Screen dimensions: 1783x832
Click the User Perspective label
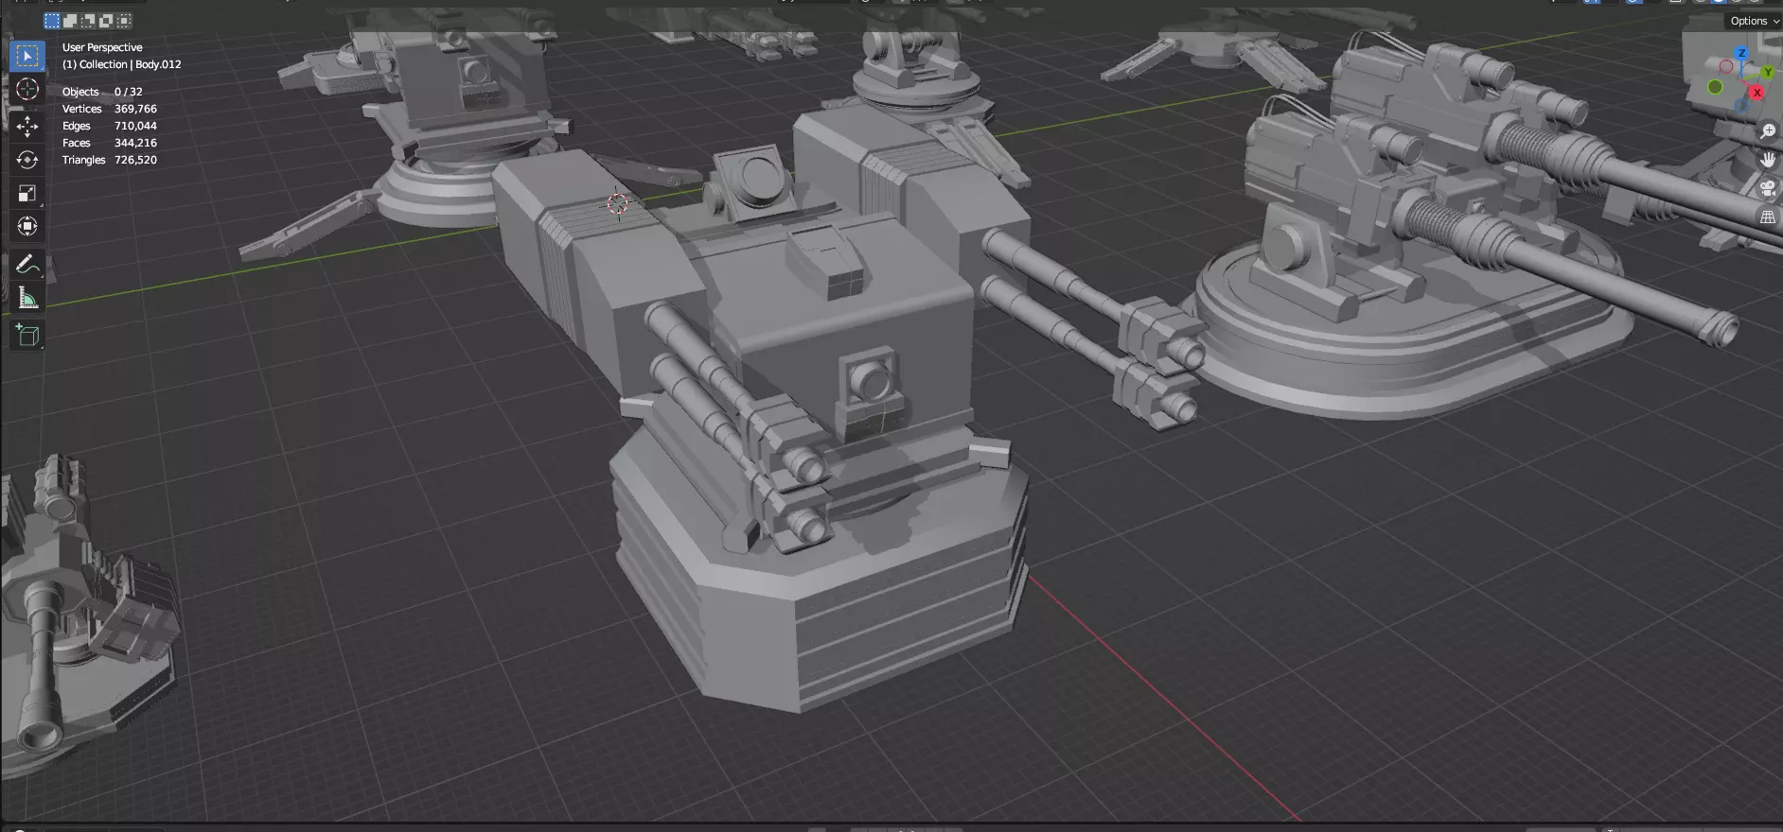[102, 47]
